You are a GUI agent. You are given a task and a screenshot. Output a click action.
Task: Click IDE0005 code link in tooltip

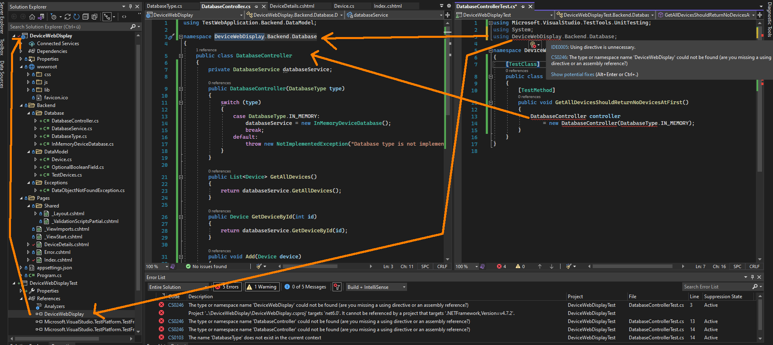(x=559, y=47)
